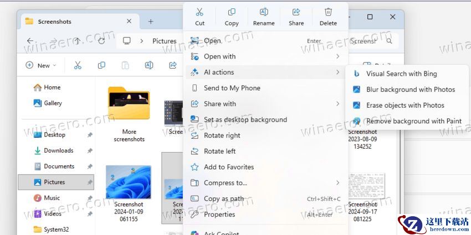Click the Delete trash icon in context menu
Image resolution: width=471 pixels, height=235 pixels.
[x=328, y=12]
